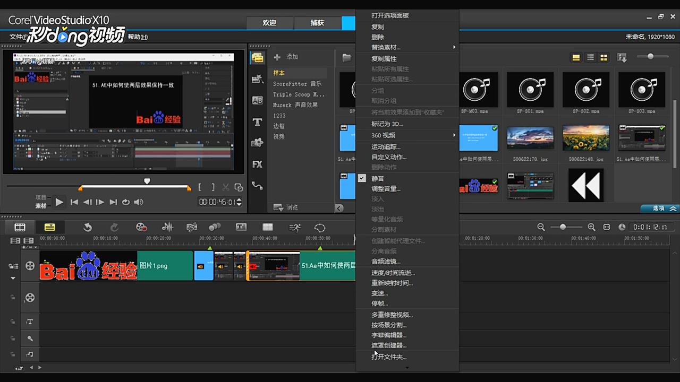The image size is (680, 382).
Task: Undo the last timeline action
Action: click(88, 227)
